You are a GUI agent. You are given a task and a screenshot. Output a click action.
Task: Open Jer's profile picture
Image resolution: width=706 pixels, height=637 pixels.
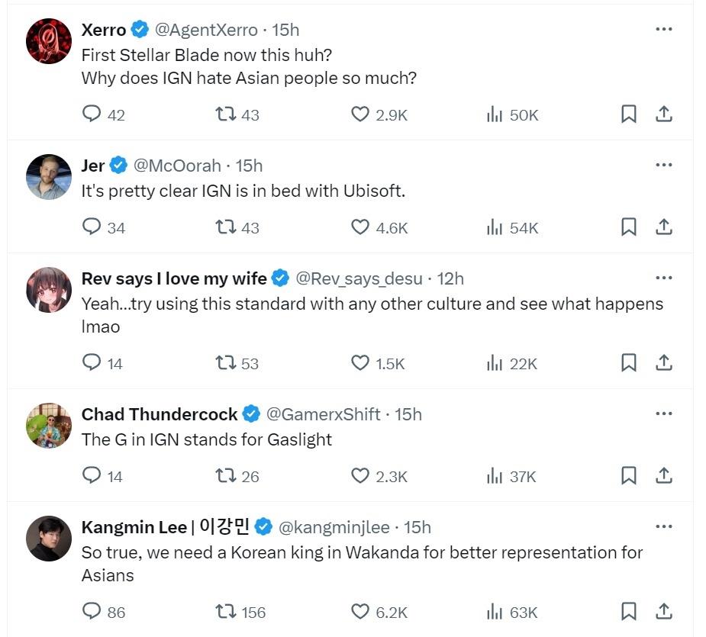coord(49,176)
